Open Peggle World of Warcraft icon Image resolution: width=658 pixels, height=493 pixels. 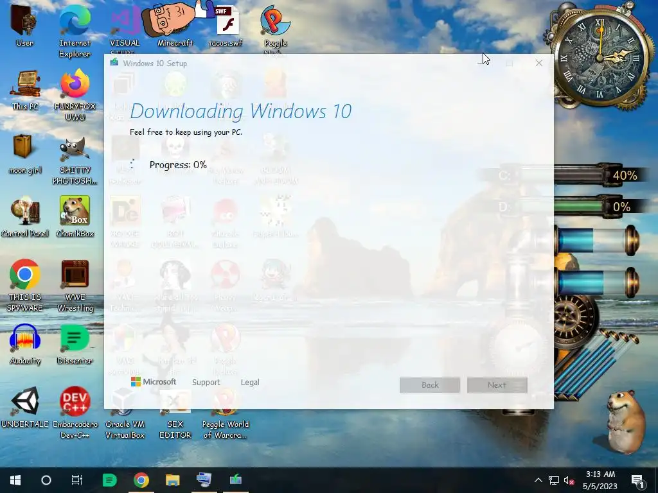coord(226,415)
